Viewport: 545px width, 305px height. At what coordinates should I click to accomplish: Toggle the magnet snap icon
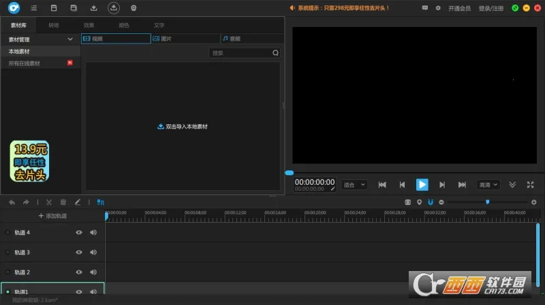pos(430,202)
